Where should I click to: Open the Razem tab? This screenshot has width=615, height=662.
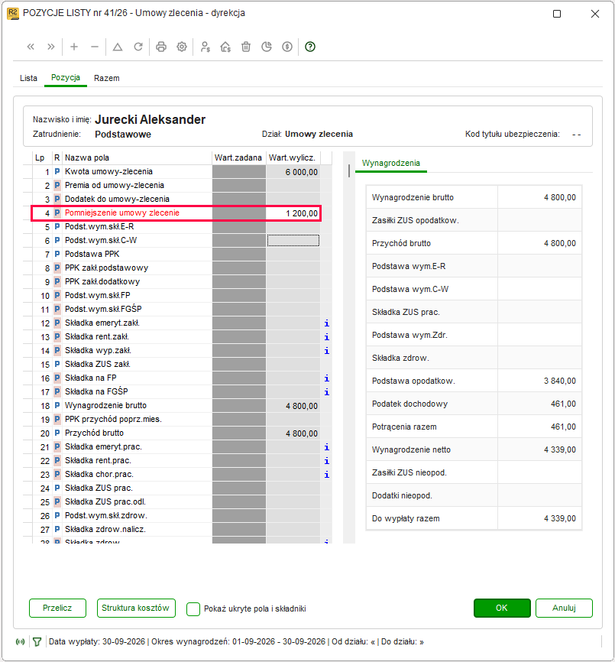click(107, 78)
